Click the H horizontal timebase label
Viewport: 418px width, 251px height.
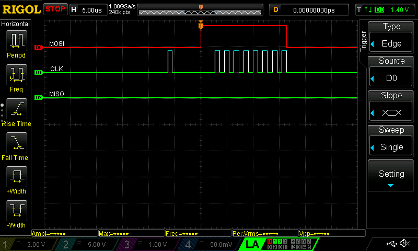pyautogui.click(x=73, y=10)
